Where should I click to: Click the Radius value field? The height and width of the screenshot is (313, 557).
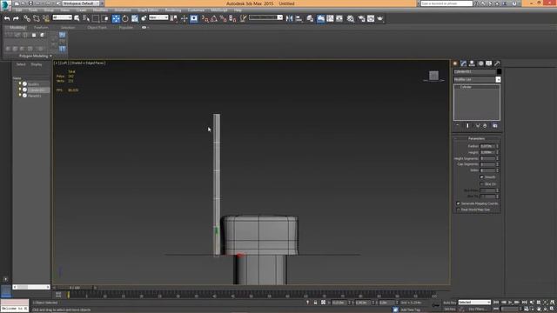(x=487, y=146)
